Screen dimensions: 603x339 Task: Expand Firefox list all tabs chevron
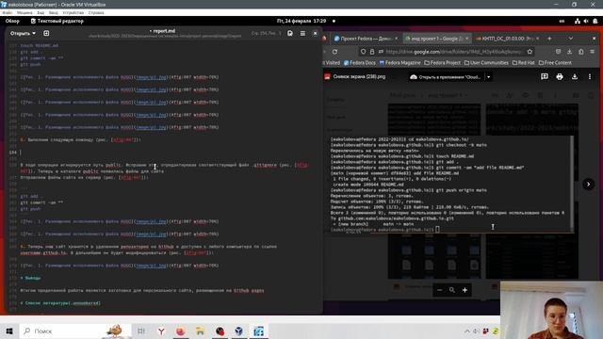pos(571,39)
